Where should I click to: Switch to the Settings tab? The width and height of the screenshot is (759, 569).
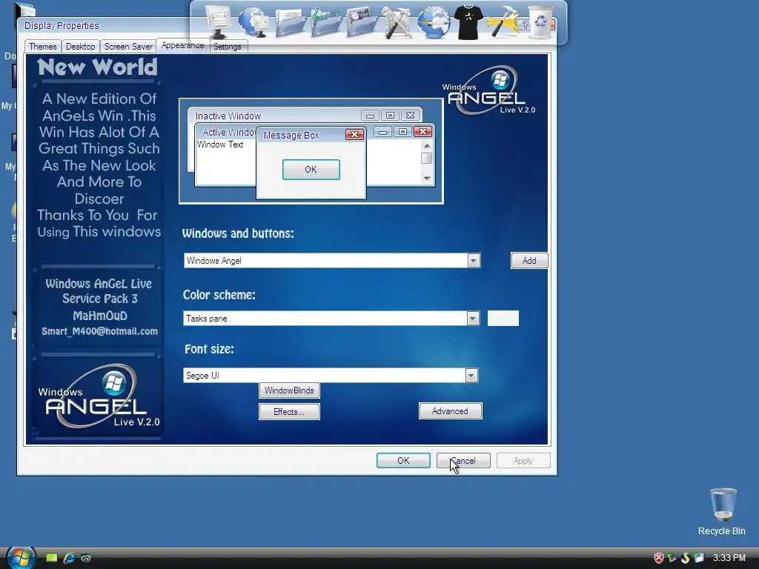coord(227,47)
